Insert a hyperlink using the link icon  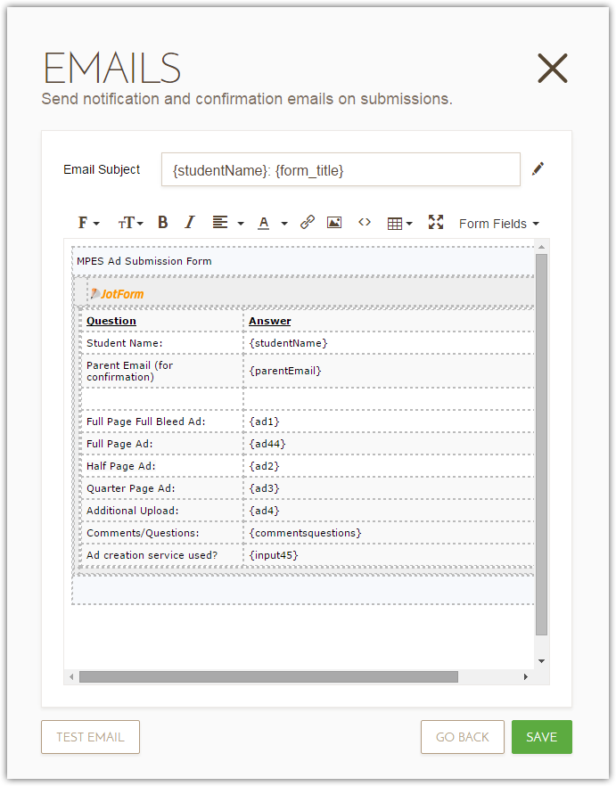308,223
